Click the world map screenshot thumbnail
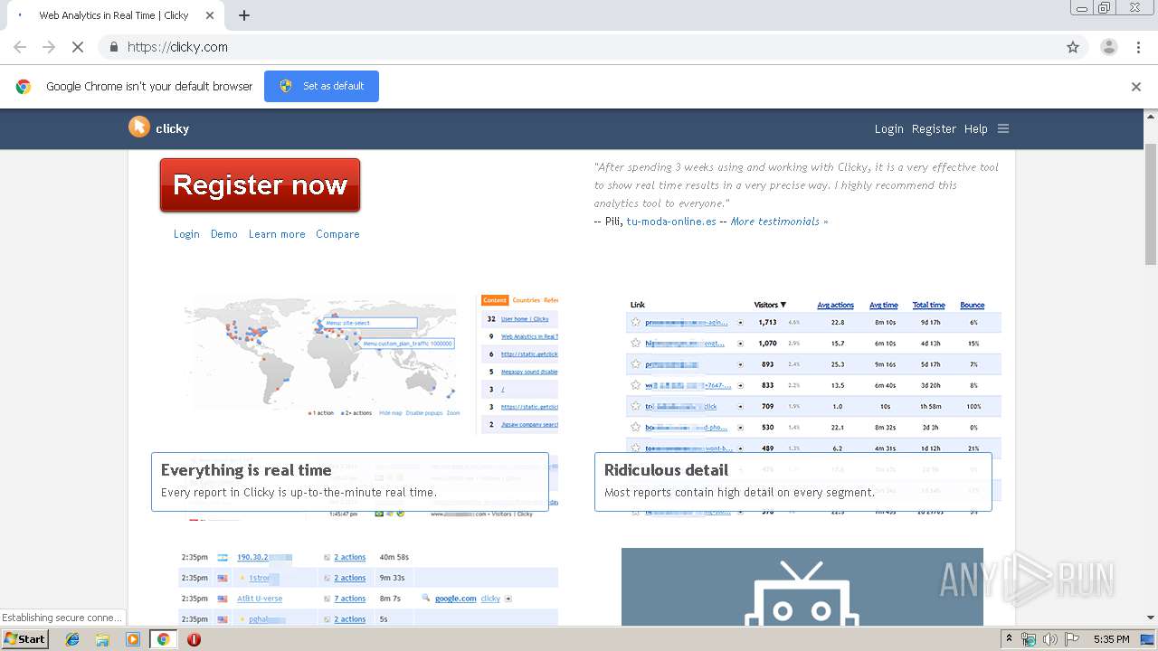Screen dimensions: 1158x651 [324, 355]
